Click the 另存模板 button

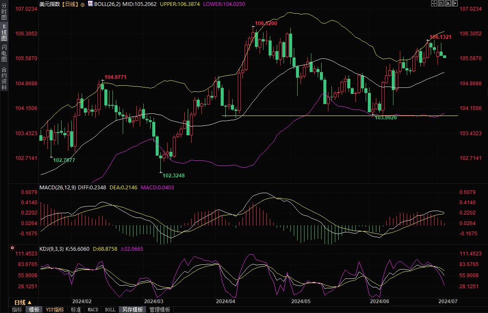coord(132,310)
